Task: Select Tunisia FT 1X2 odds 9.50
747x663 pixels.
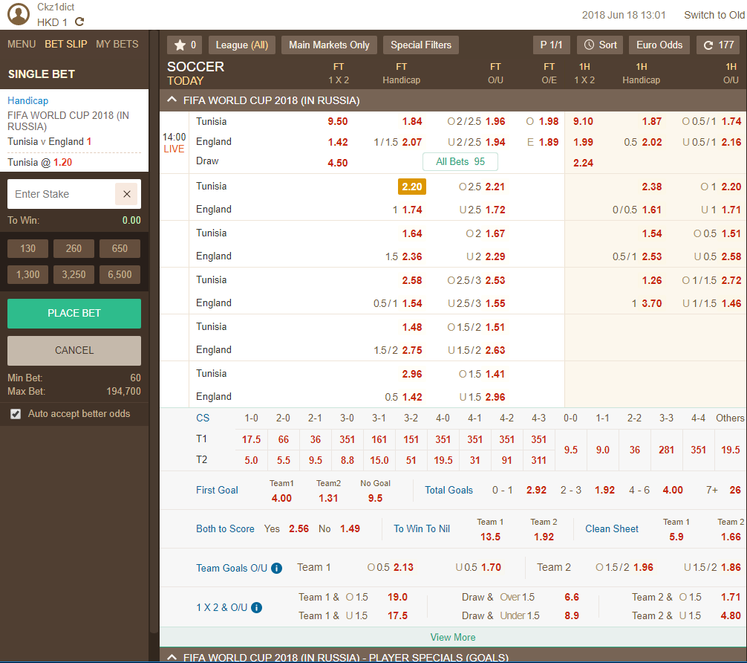Action: (x=337, y=122)
